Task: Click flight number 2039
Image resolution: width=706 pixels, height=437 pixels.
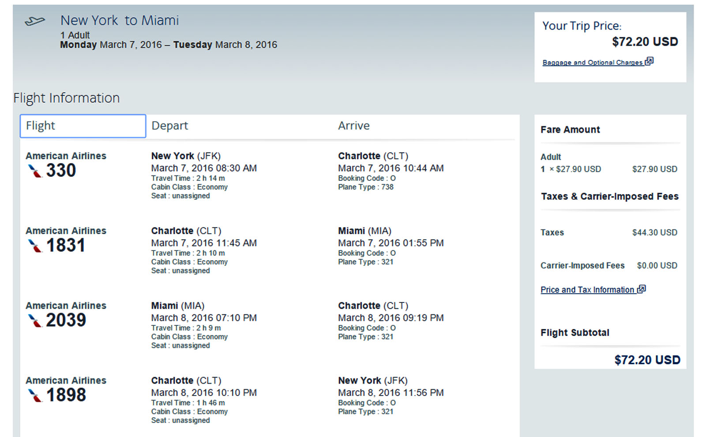Action: (x=66, y=321)
